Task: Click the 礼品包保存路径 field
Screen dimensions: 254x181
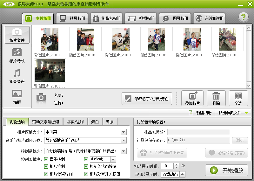Action: coord(199,140)
